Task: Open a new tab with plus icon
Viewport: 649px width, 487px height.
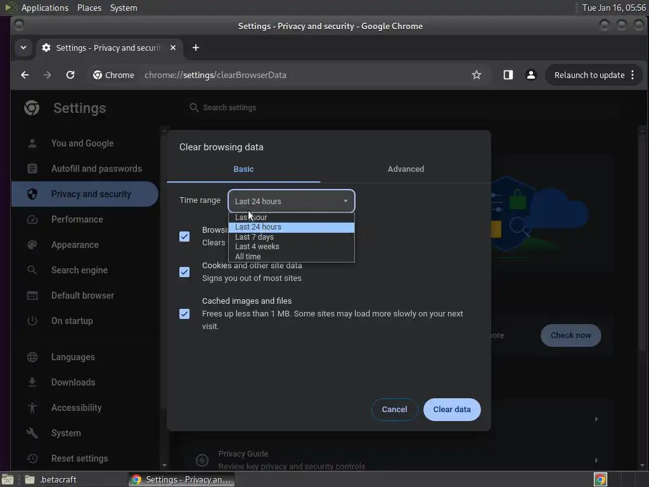Action: (196, 48)
